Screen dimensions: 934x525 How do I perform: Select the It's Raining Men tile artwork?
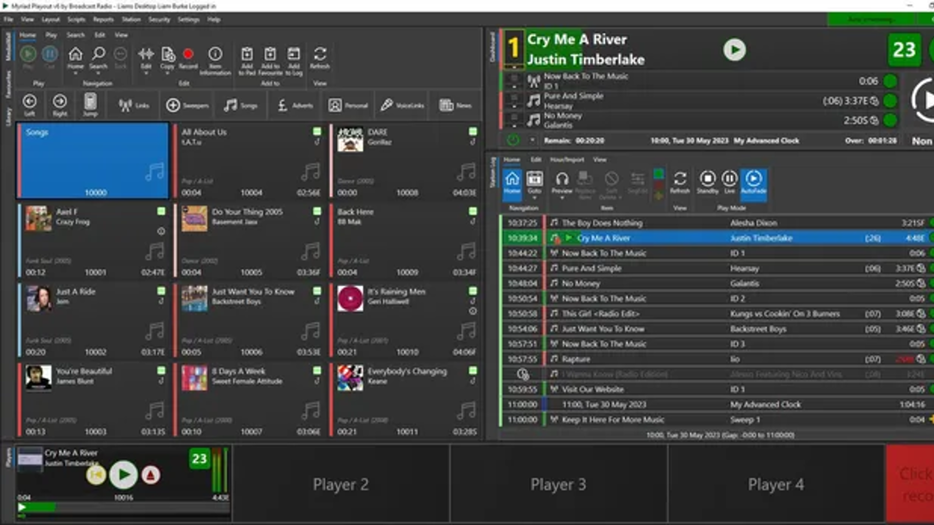pyautogui.click(x=350, y=298)
